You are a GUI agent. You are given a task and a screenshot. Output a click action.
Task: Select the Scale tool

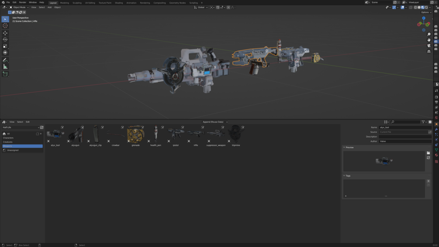tap(5, 46)
